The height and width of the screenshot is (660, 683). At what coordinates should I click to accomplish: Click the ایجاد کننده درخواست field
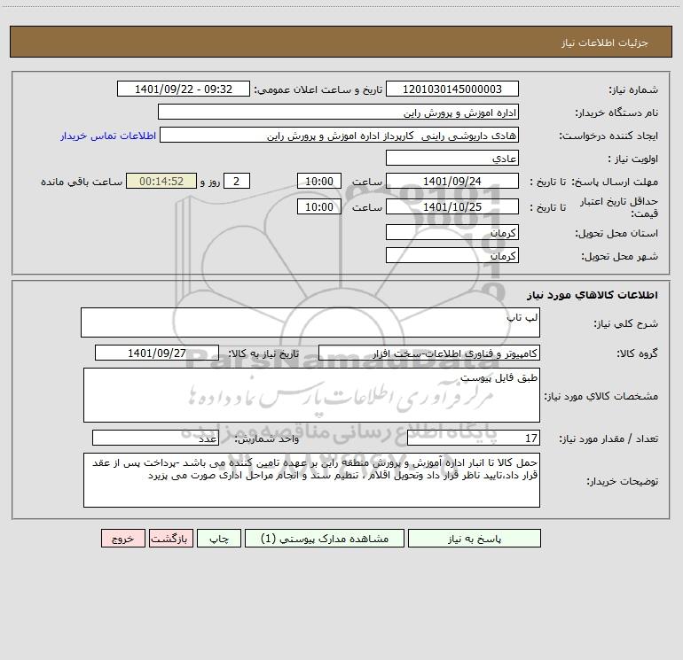pyautogui.click(x=339, y=135)
